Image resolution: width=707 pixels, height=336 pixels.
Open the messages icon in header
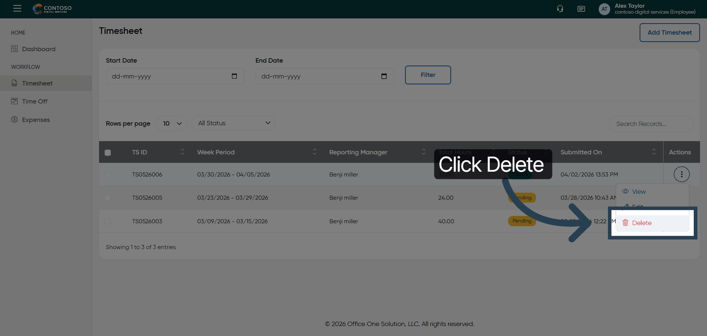(581, 9)
